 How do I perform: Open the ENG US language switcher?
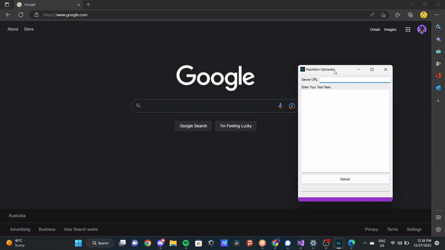click(x=382, y=243)
